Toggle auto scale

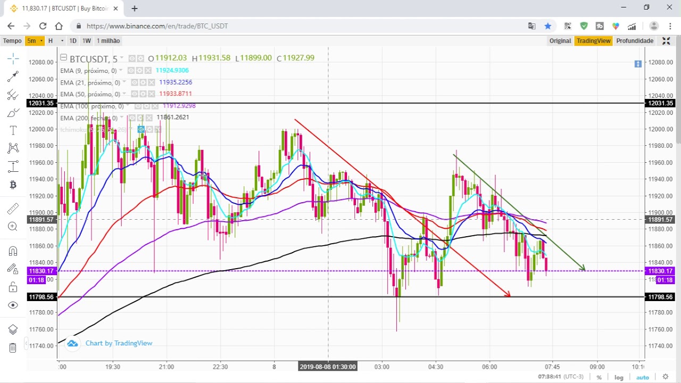tap(643, 377)
